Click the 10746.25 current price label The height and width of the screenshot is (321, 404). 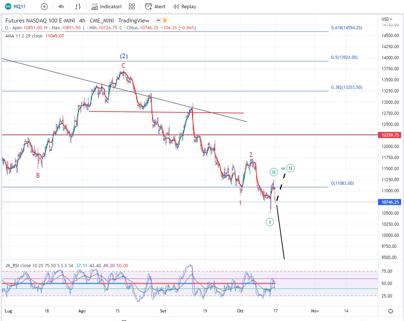[x=390, y=202]
